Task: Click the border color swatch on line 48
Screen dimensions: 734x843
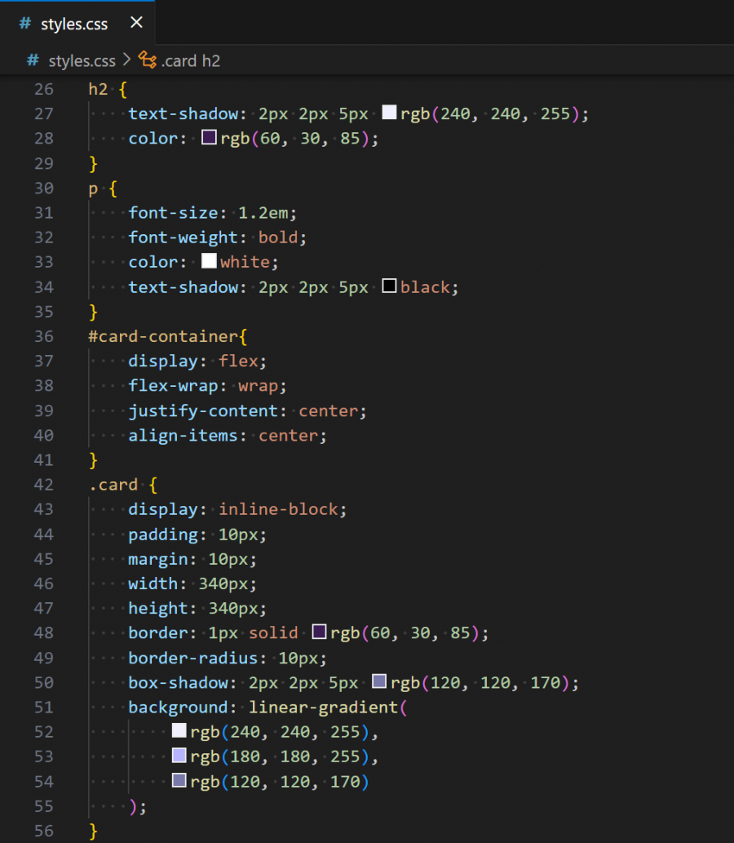Action: point(319,631)
